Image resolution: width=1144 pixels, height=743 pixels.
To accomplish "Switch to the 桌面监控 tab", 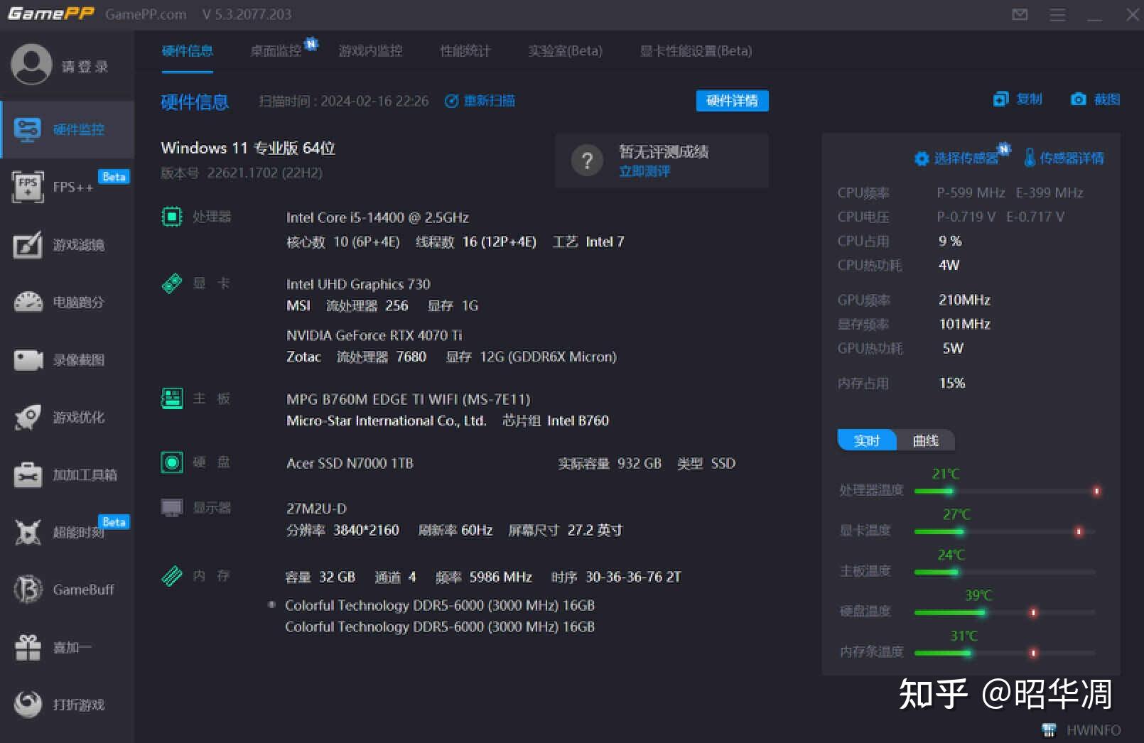I will pos(276,50).
